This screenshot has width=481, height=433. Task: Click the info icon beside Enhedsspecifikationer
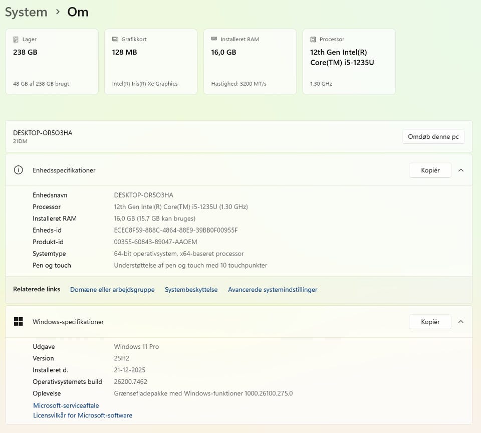click(x=19, y=170)
